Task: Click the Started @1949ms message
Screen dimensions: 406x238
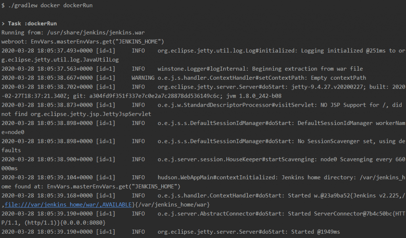Action: tap(316, 232)
